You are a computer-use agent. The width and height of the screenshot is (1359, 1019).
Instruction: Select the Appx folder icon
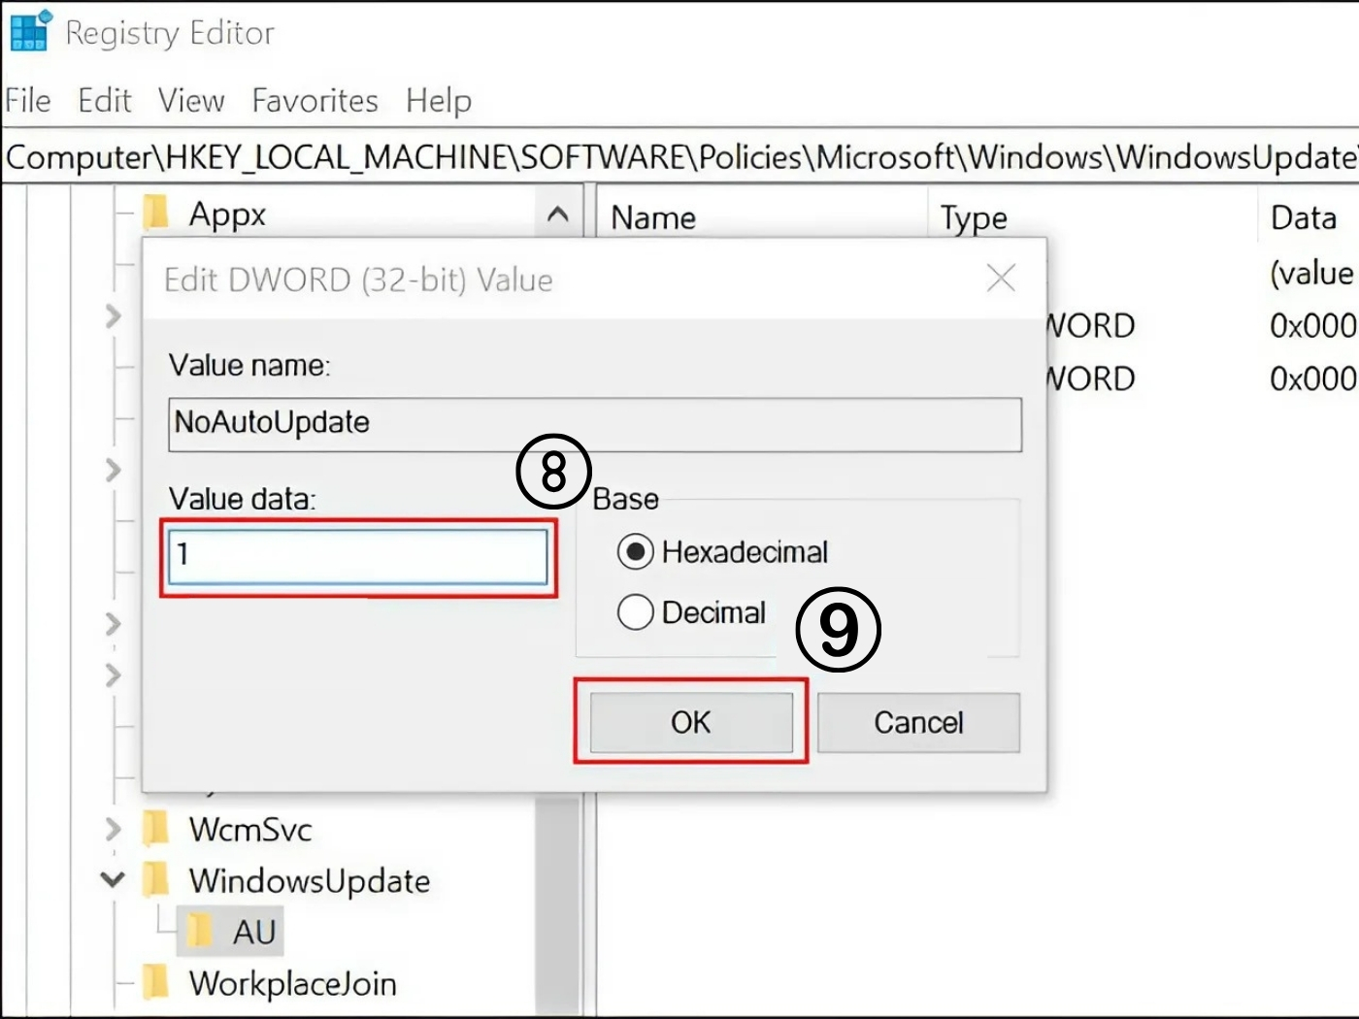pos(156,213)
